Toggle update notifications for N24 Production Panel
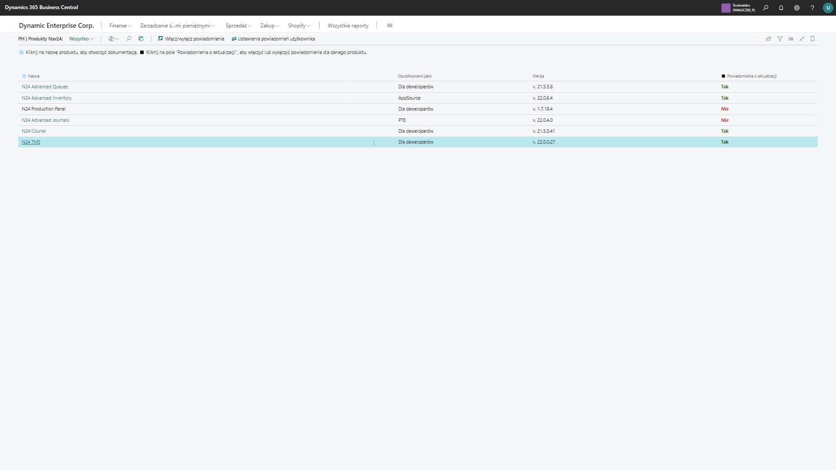Image resolution: width=836 pixels, height=470 pixels. (x=725, y=109)
